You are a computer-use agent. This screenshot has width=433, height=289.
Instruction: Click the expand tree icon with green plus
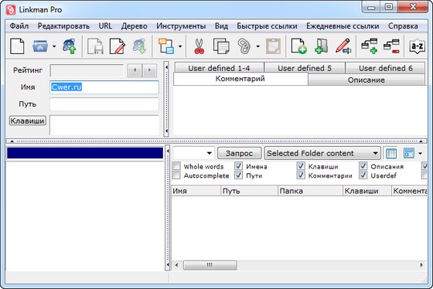(x=370, y=46)
